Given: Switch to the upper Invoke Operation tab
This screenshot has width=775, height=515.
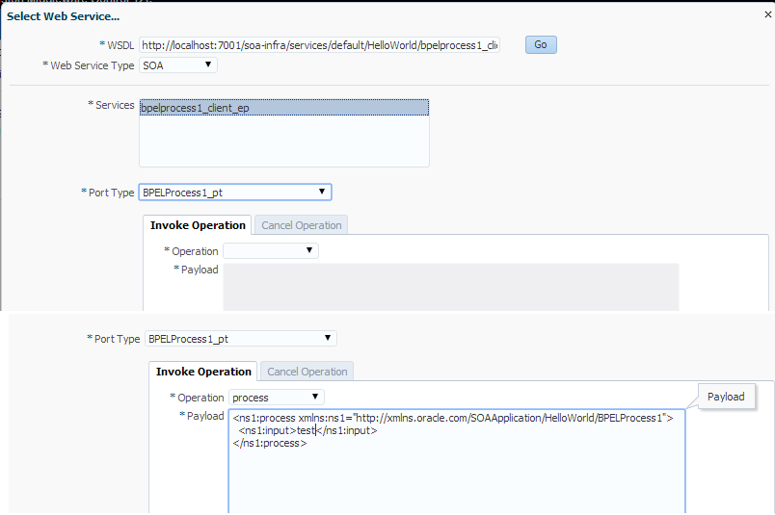Looking at the screenshot, I should pyautogui.click(x=198, y=225).
